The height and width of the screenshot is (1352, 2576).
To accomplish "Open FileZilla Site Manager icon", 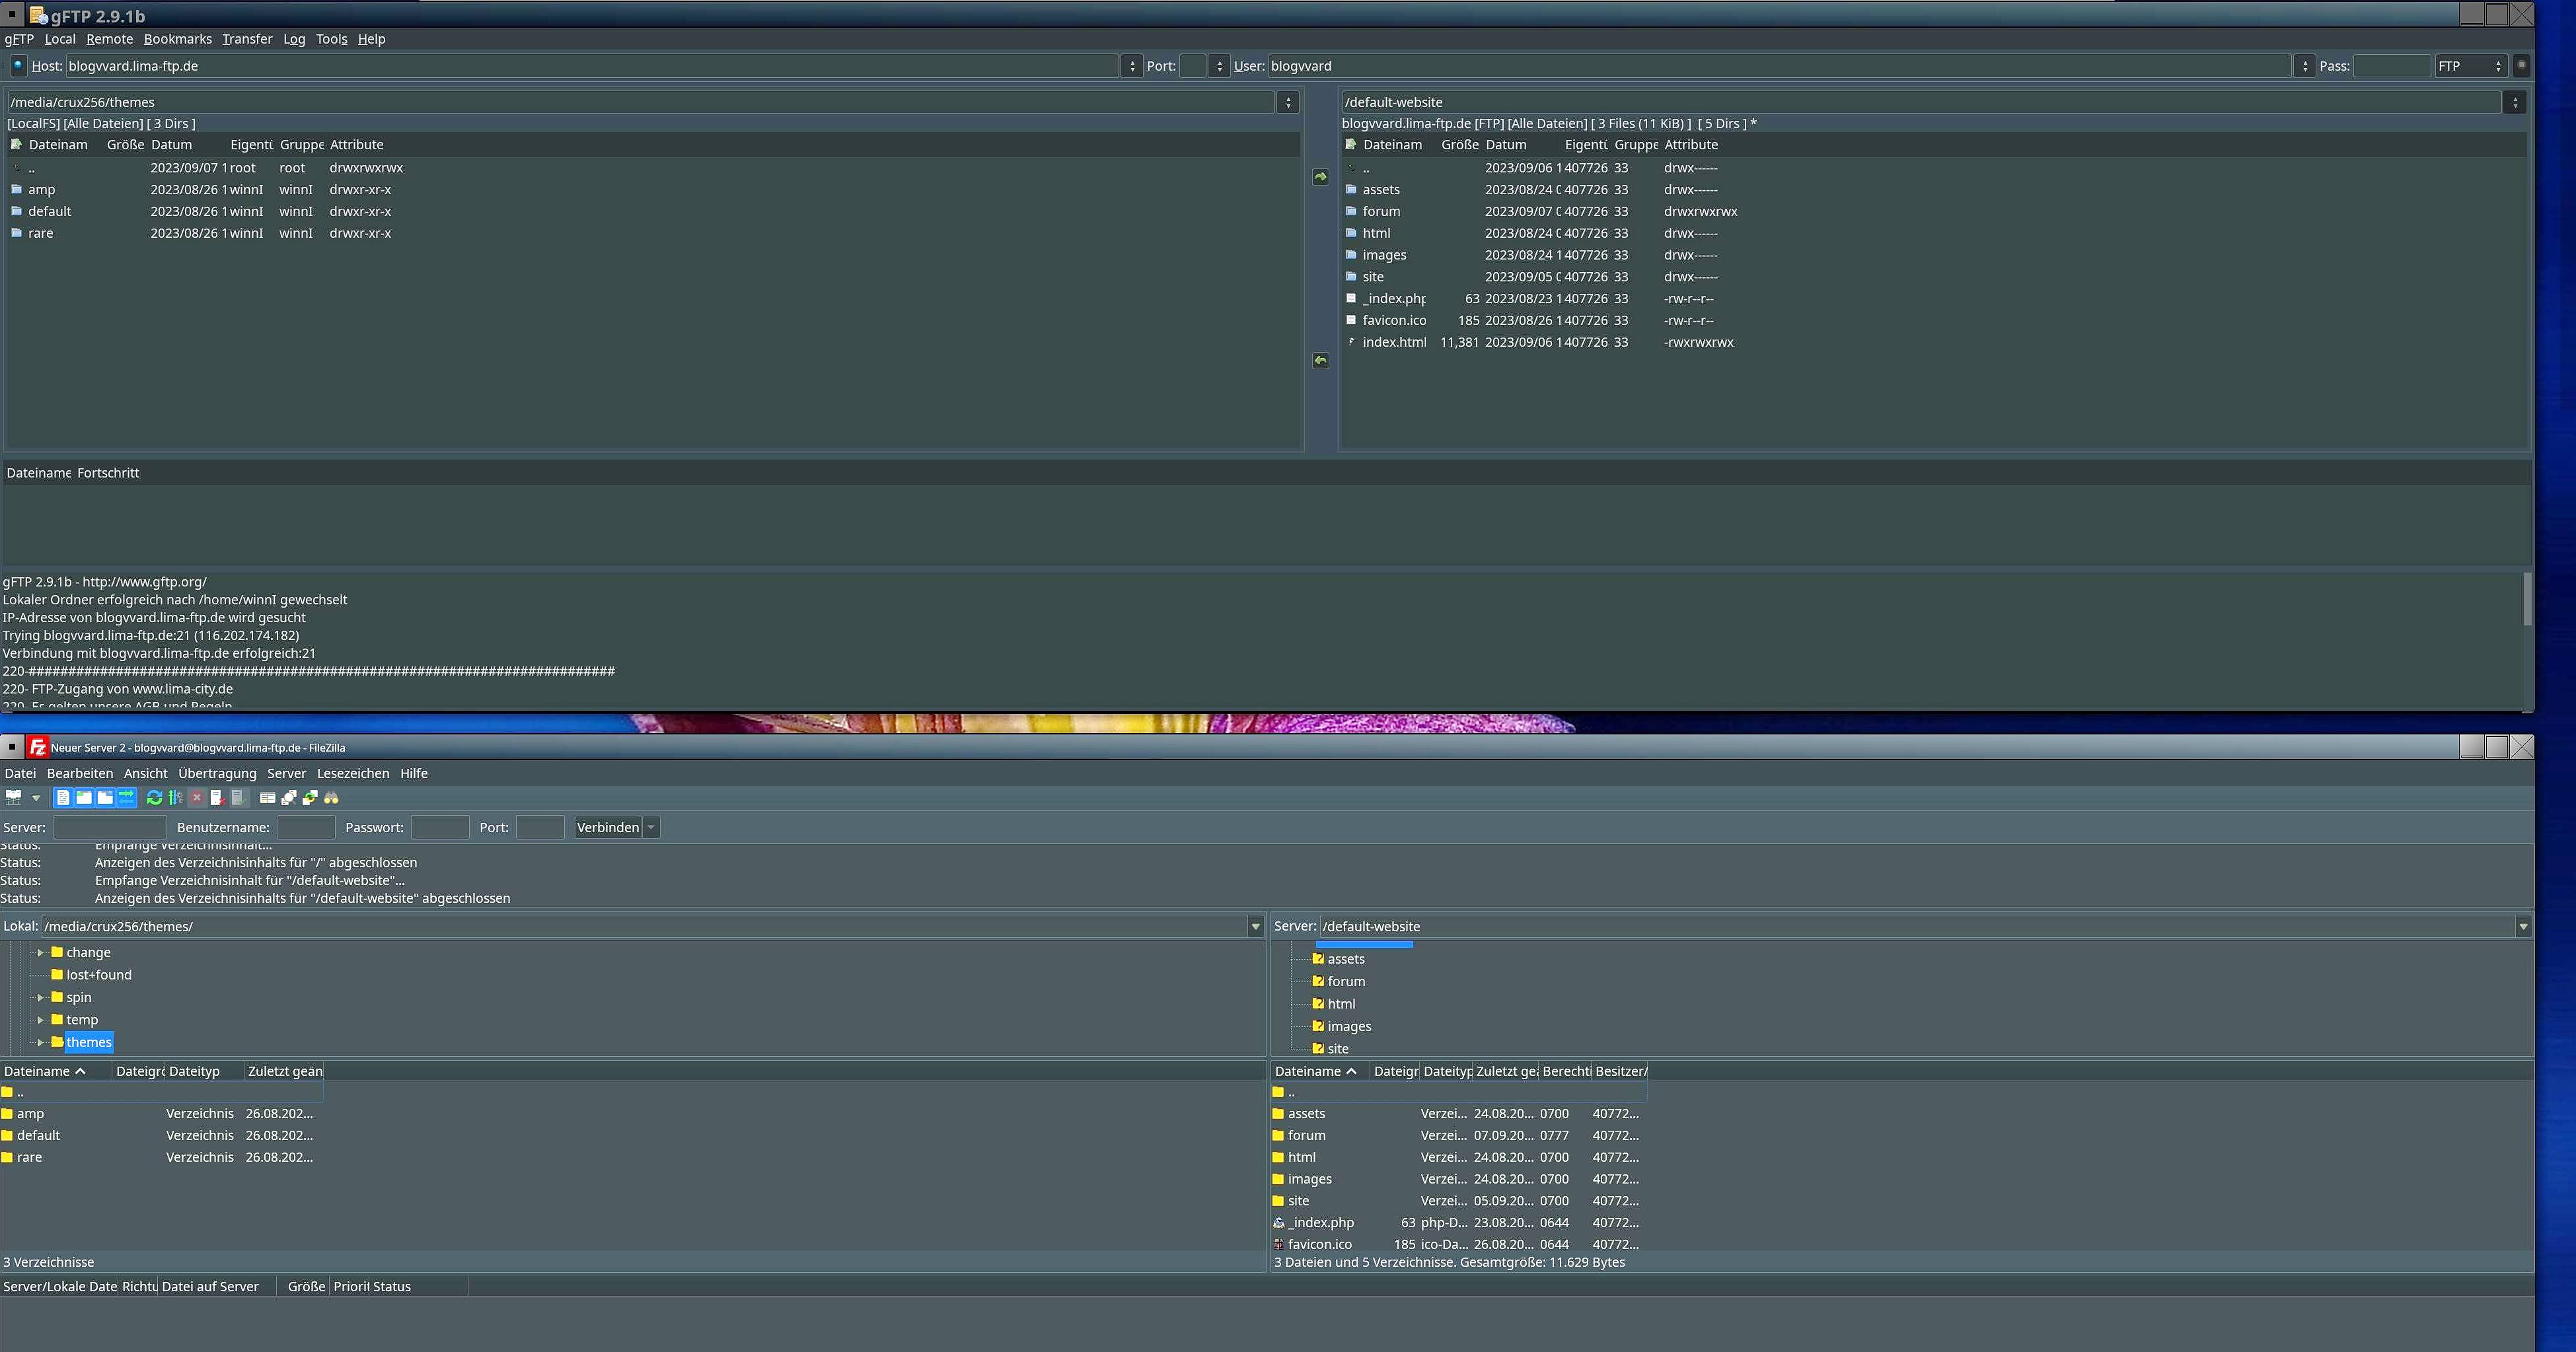I will point(13,798).
